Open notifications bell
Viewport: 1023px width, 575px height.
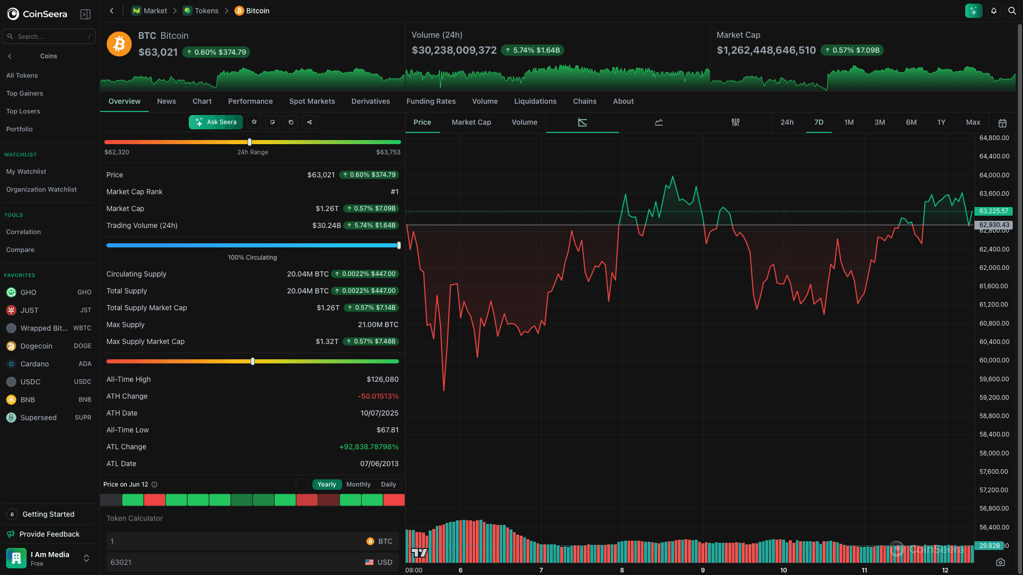pyautogui.click(x=994, y=11)
